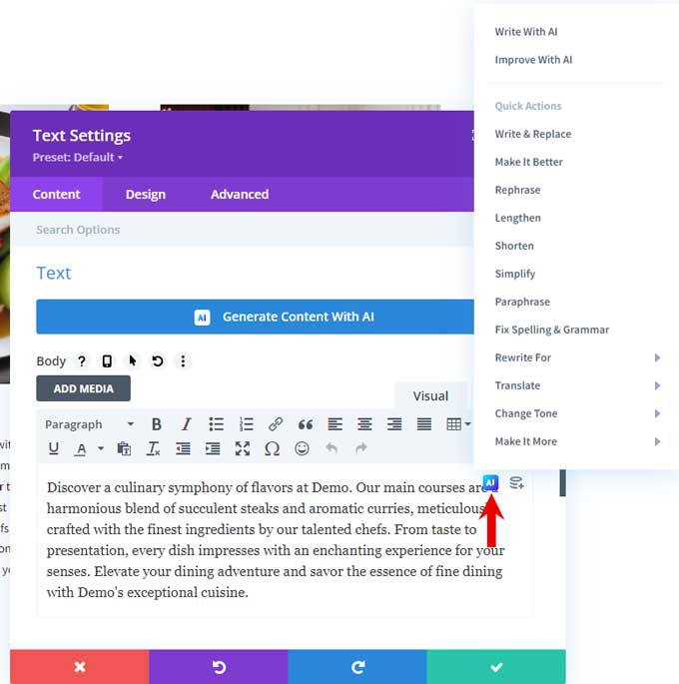Align text left

click(335, 424)
